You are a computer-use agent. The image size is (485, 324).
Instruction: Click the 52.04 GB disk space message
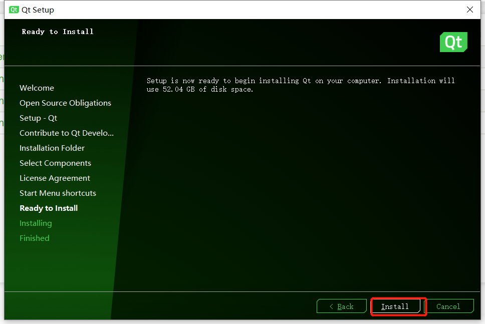click(x=301, y=85)
